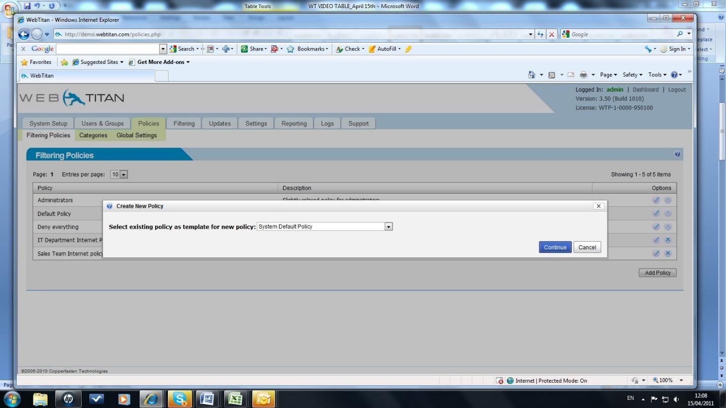Click the Logout link
Image resolution: width=726 pixels, height=408 pixels.
pos(677,89)
